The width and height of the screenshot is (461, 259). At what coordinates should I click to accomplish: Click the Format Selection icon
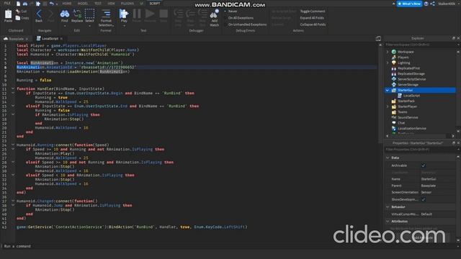pyautogui.click(x=106, y=14)
